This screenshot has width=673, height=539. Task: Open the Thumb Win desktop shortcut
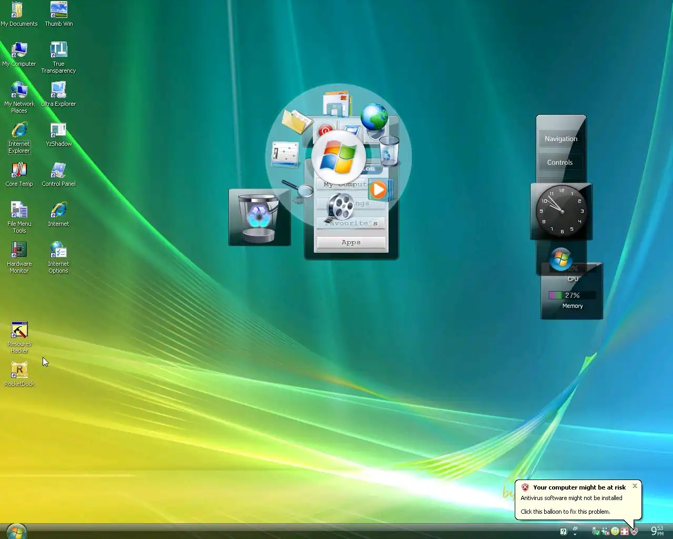tap(58, 14)
